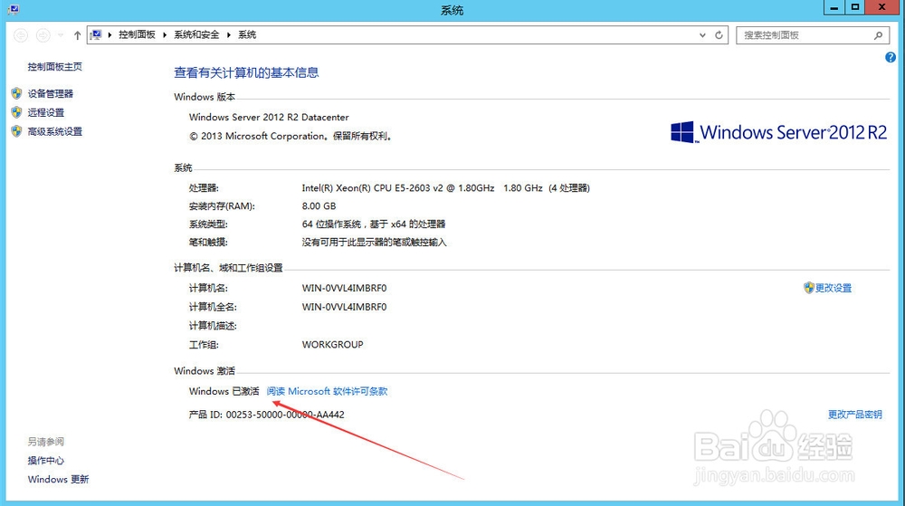905x506 pixels.
Task: Click the Windows Server 2012 R2 logo
Action: (x=778, y=132)
